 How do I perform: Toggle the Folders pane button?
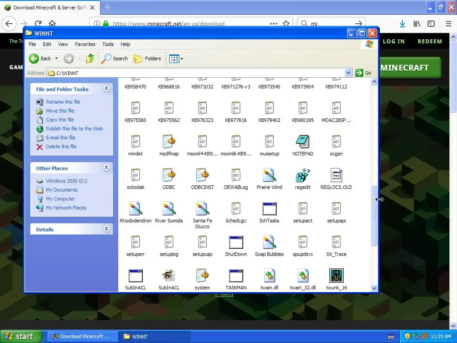click(147, 59)
